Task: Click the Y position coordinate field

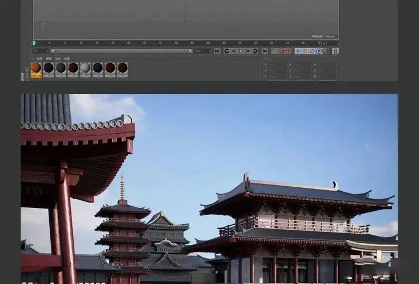Action: 276,70
